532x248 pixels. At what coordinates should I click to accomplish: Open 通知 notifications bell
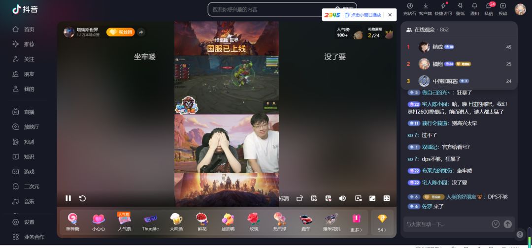click(474, 9)
